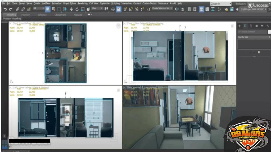Open the selection filter 'All' dropdown

(39, 8)
